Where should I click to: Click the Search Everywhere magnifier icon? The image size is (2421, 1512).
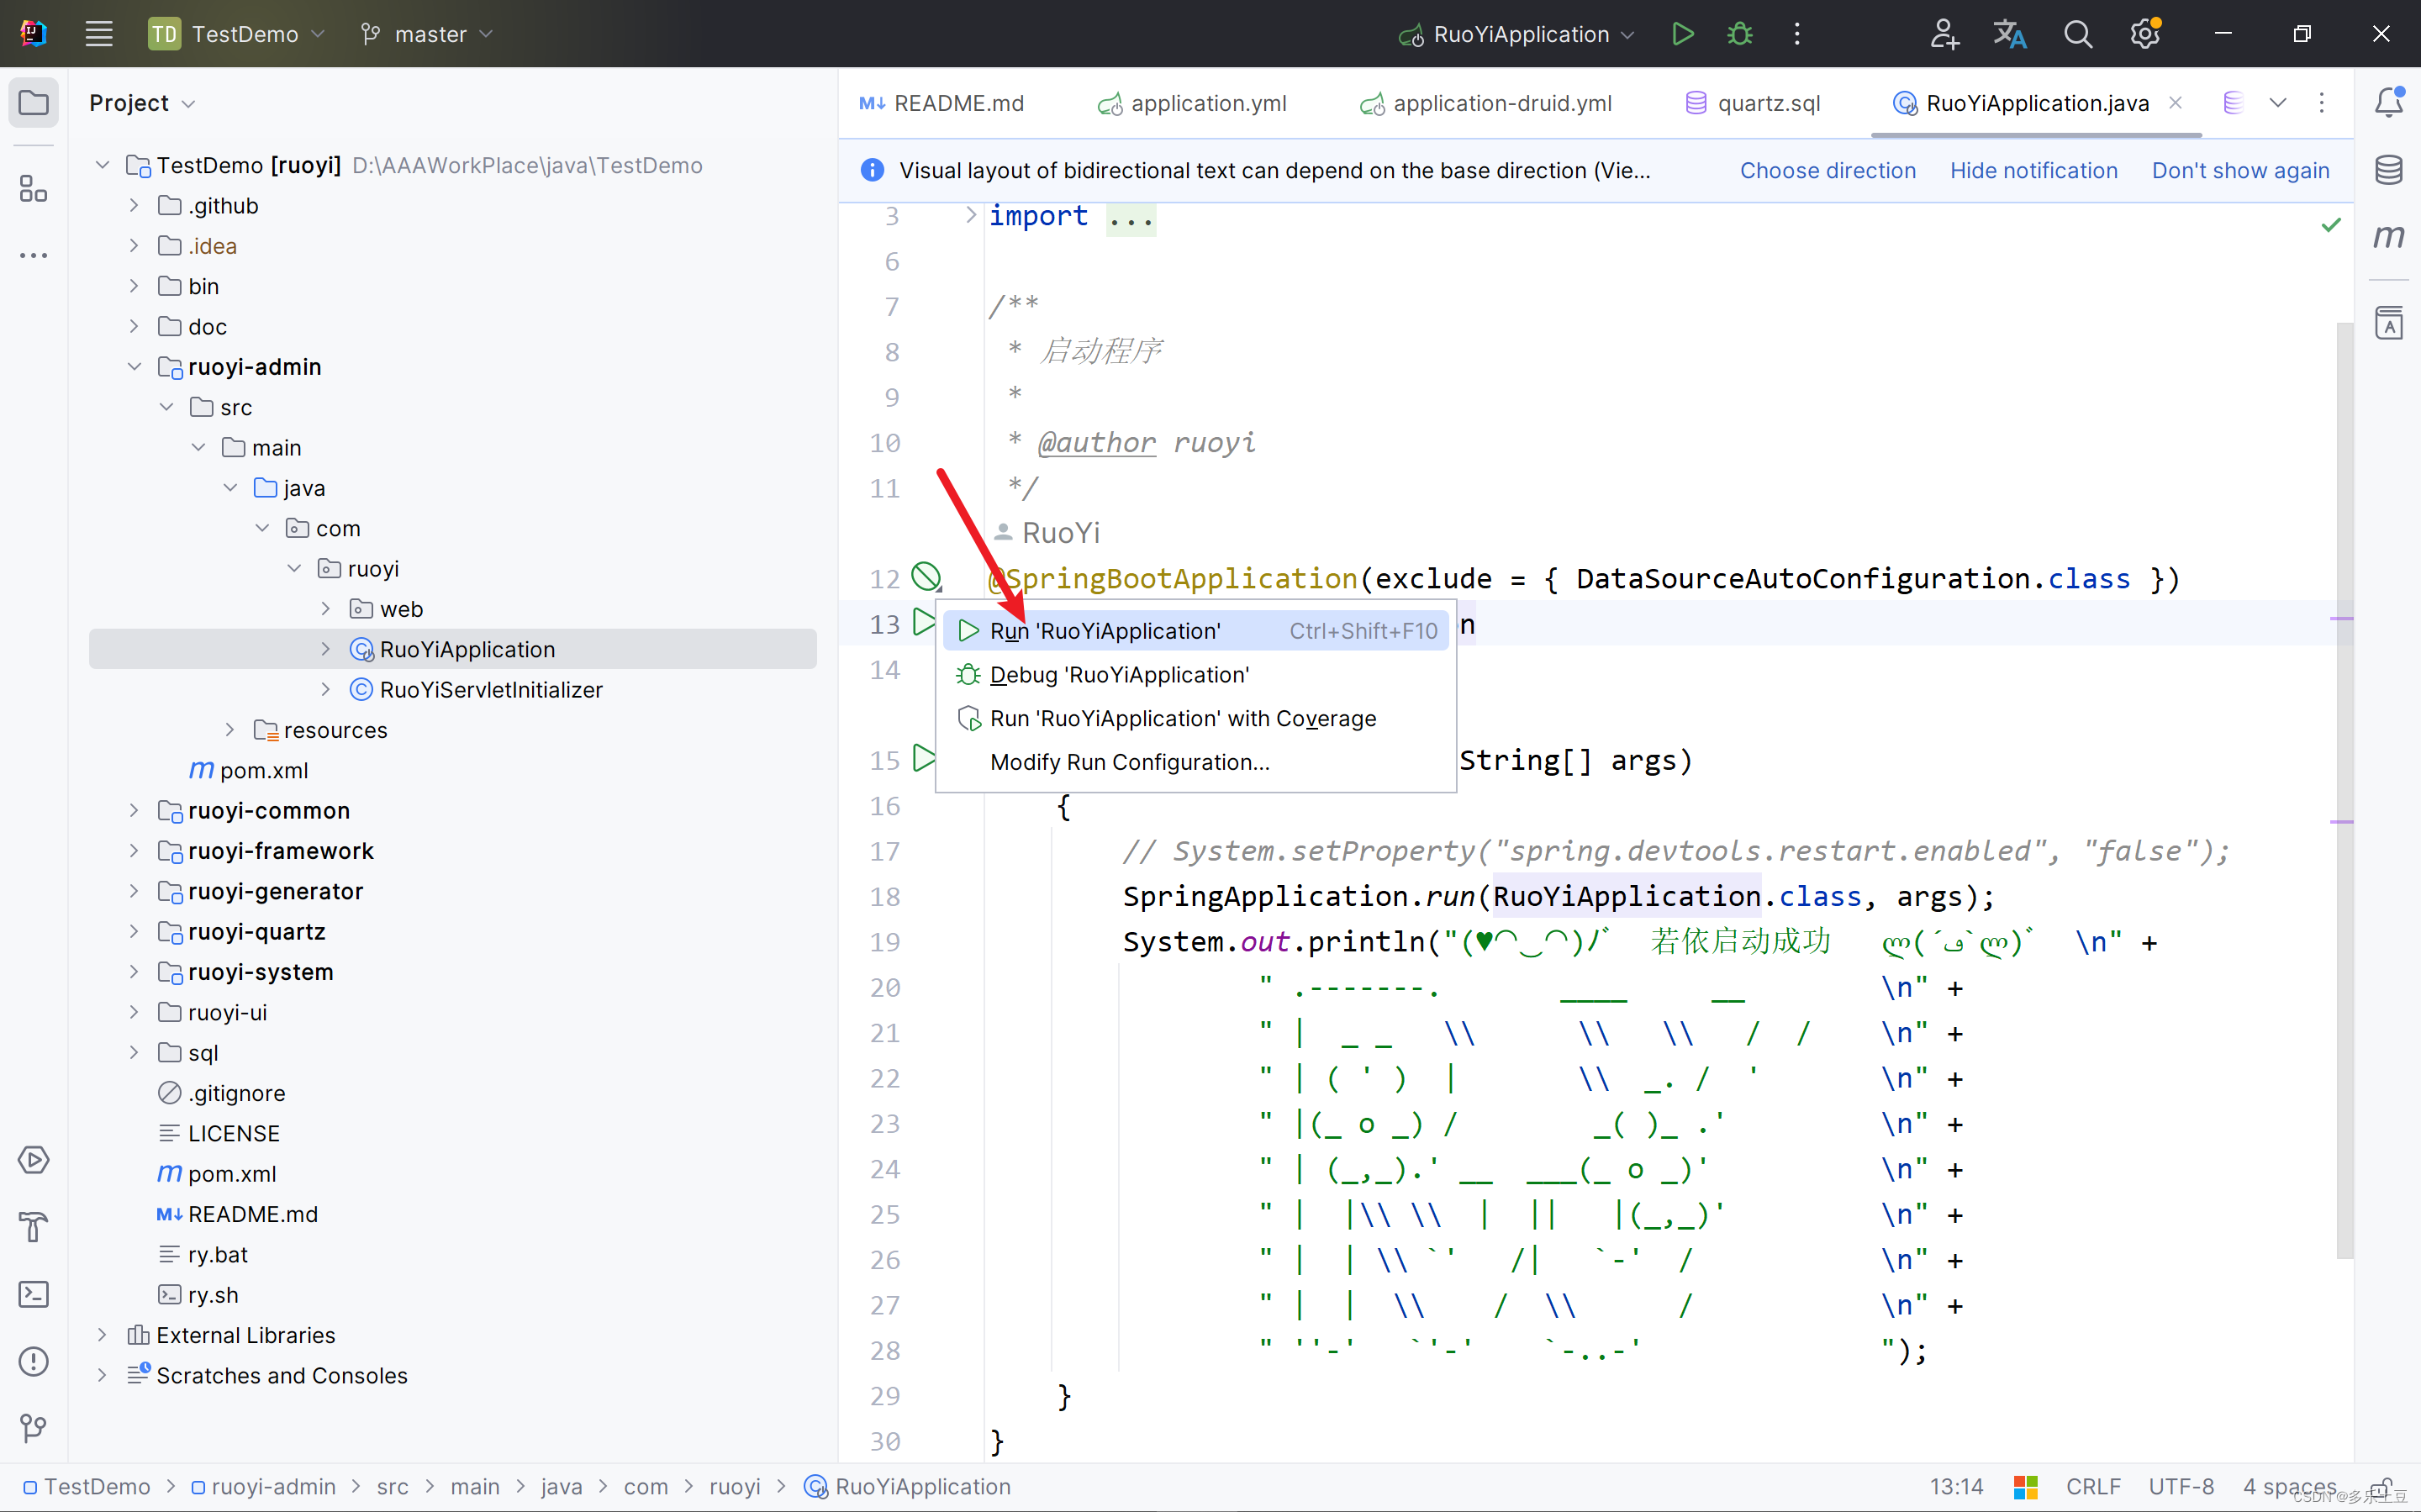(x=2077, y=34)
